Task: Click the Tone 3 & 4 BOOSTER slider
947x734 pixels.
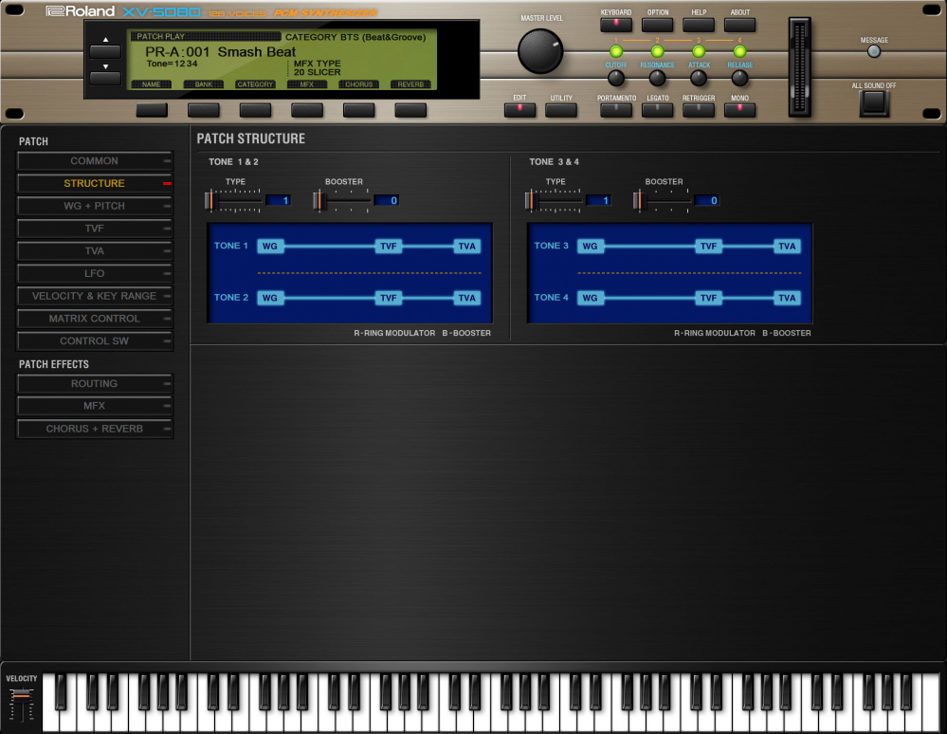Action: (662, 200)
